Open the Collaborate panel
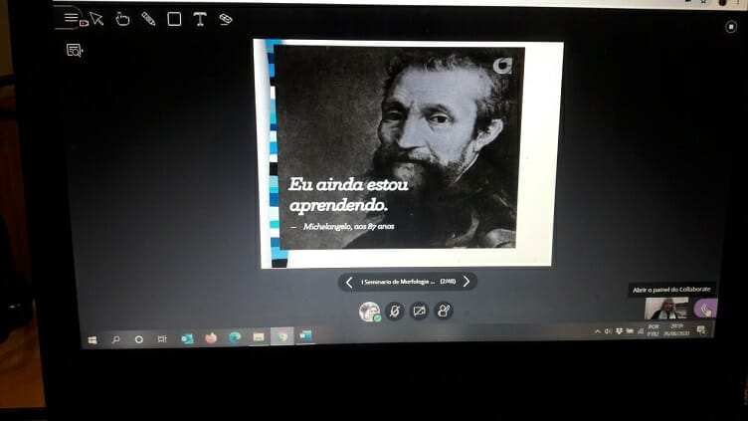 coord(705,309)
